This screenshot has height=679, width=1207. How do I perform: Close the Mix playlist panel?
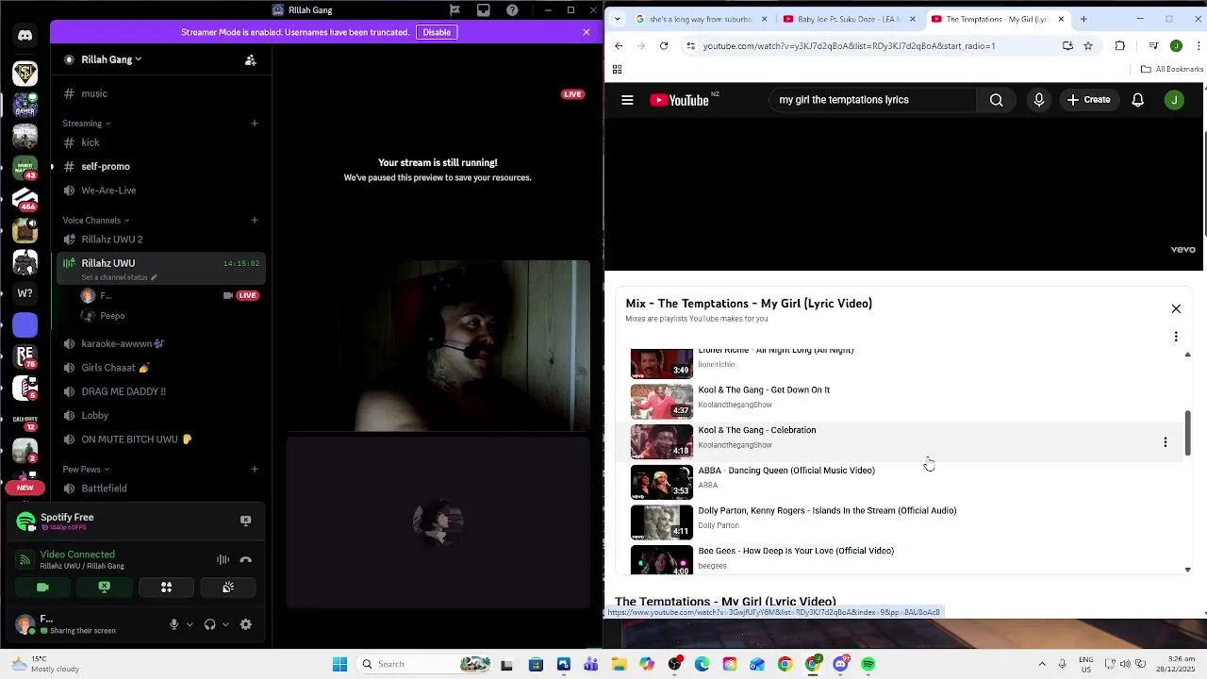(x=1176, y=309)
